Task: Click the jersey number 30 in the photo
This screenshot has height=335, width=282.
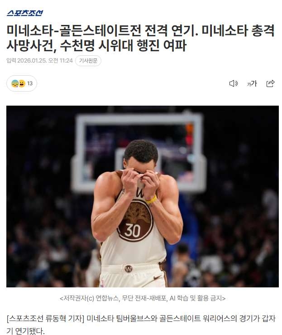Action: [x=132, y=231]
